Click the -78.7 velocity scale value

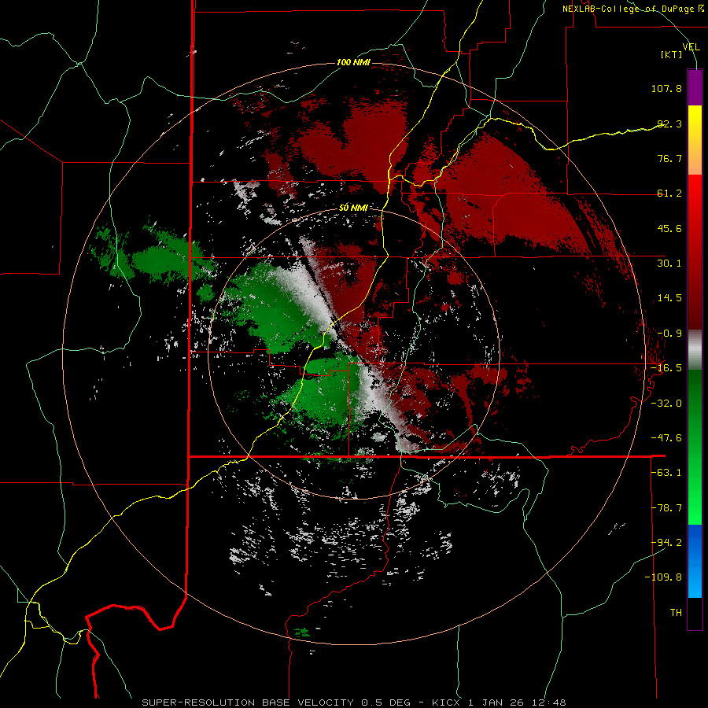click(666, 508)
